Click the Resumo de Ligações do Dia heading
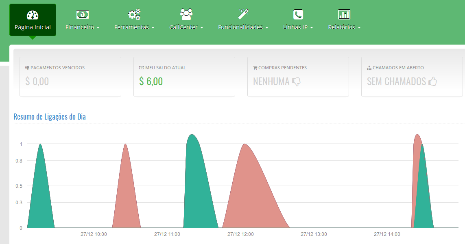The width and height of the screenshot is (465, 244). pyautogui.click(x=50, y=117)
